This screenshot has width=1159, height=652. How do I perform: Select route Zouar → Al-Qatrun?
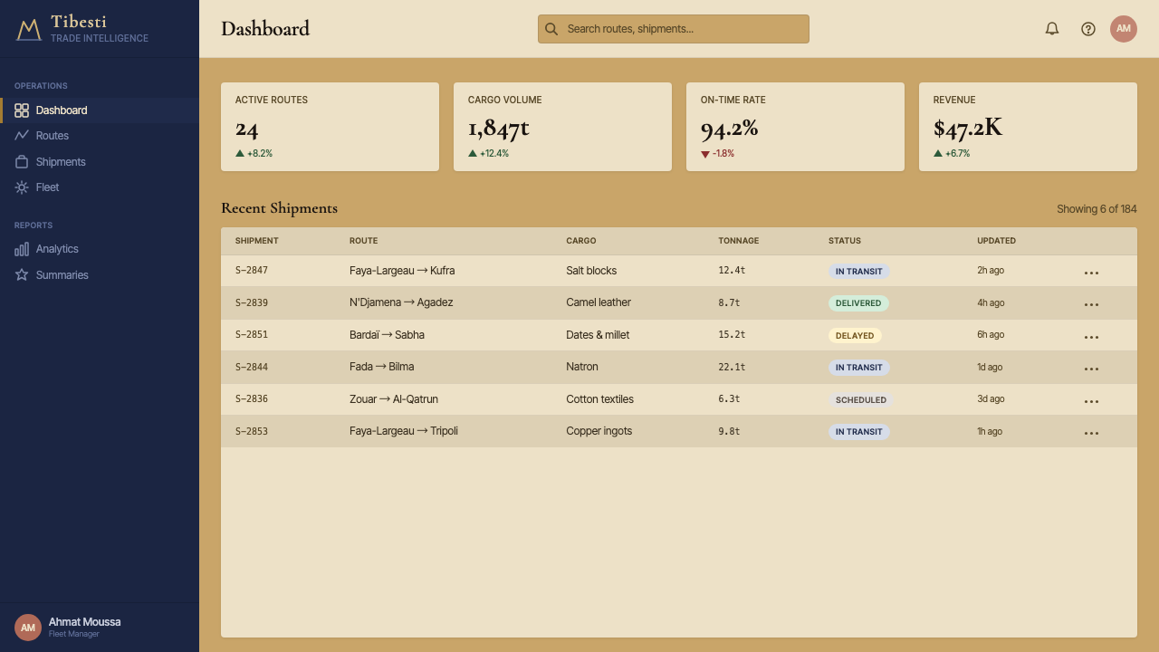pos(394,399)
